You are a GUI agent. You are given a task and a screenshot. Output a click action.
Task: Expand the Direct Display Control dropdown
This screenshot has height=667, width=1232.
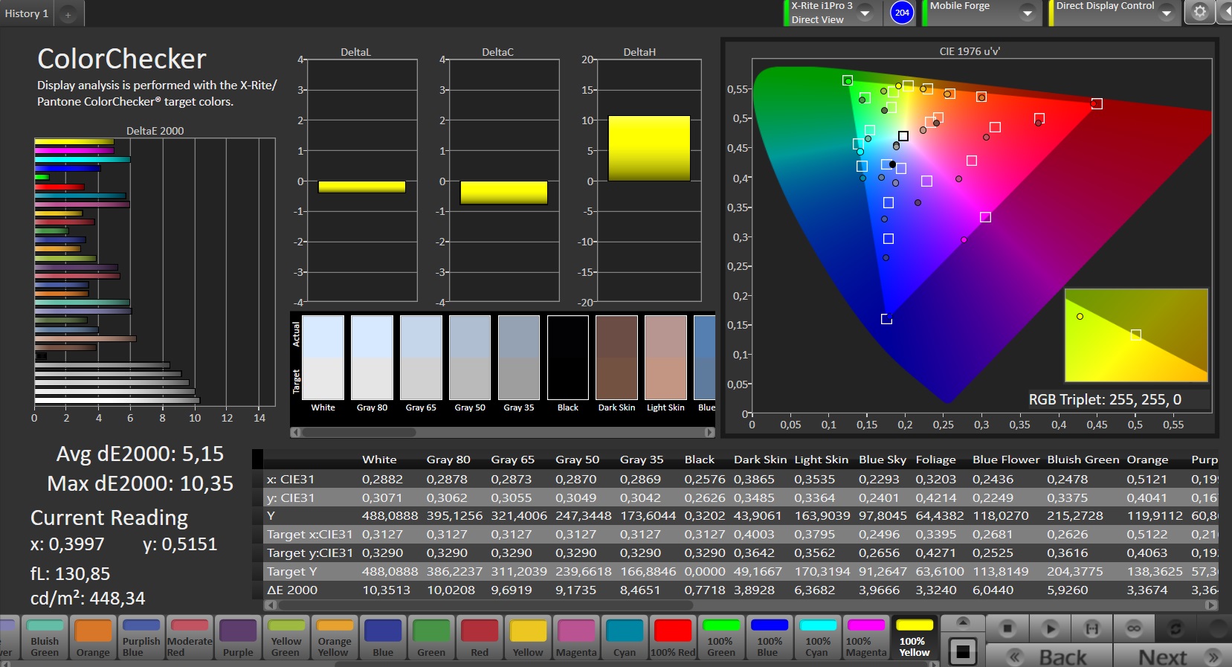pyautogui.click(x=1166, y=13)
